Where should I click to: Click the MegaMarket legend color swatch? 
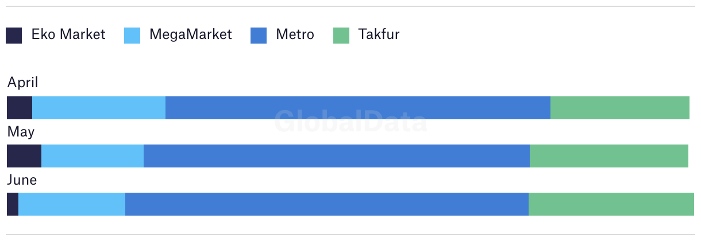(132, 36)
